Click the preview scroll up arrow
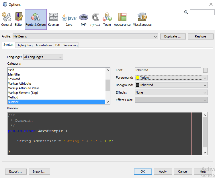The image size is (215, 178). (205, 115)
